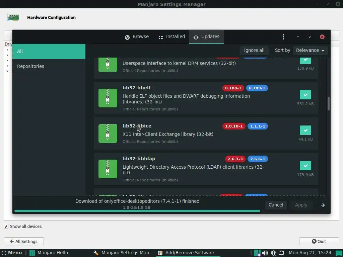Go back to All Settings
The width and height of the screenshot is (343, 257).
click(x=24, y=241)
